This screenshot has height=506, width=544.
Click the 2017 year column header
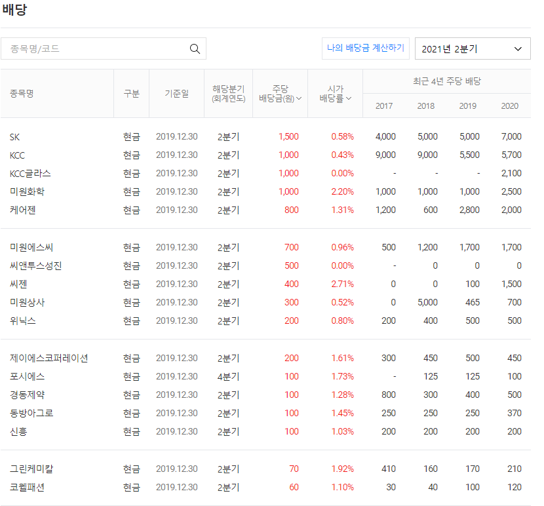(x=385, y=106)
